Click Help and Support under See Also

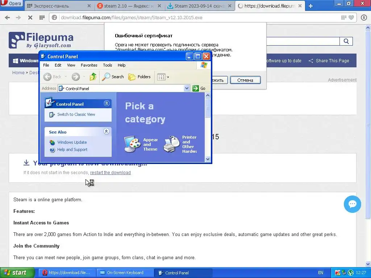(x=72, y=149)
